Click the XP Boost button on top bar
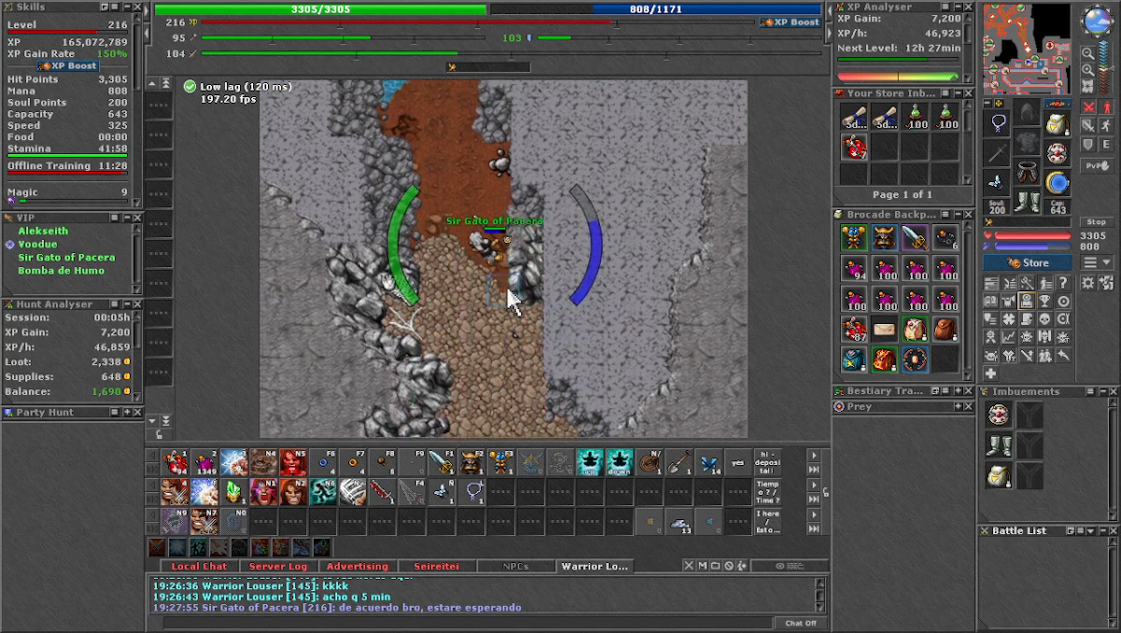Image resolution: width=1121 pixels, height=633 pixels. (x=791, y=21)
